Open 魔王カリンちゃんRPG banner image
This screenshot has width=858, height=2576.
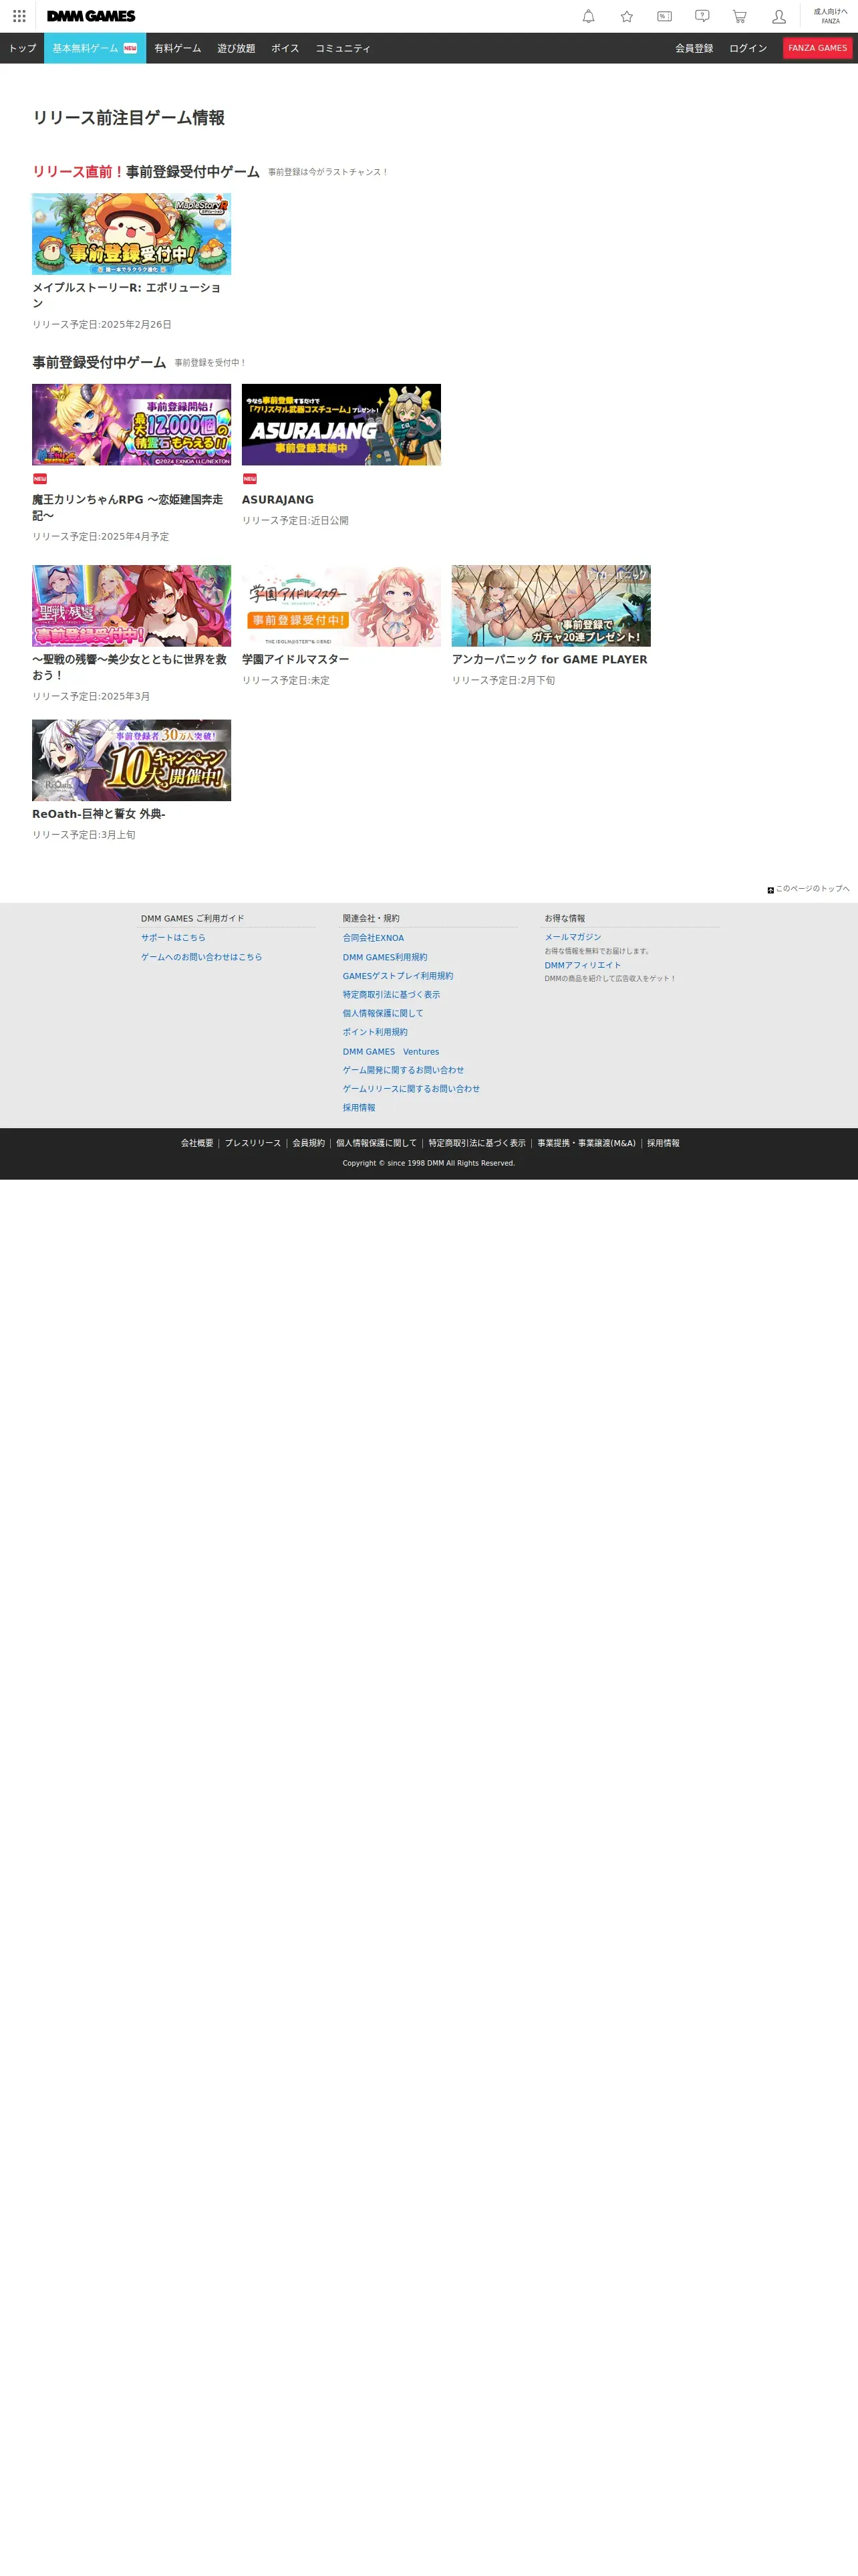pyautogui.click(x=131, y=424)
